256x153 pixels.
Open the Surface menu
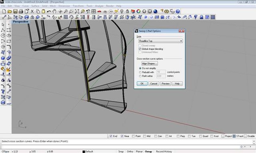pyautogui.click(x=35, y=6)
